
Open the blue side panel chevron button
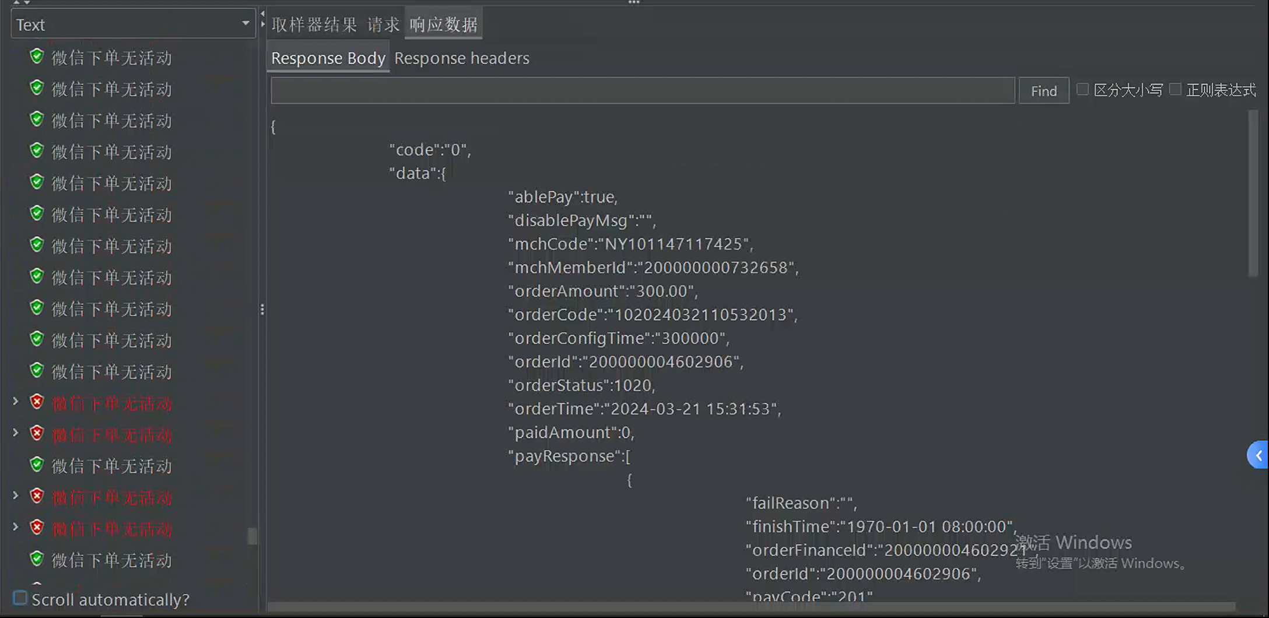click(1259, 455)
